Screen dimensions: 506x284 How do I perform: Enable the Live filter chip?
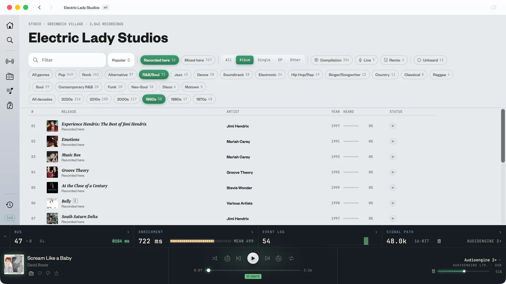click(x=366, y=60)
